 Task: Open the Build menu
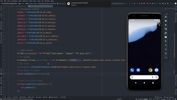(x=31, y=1)
